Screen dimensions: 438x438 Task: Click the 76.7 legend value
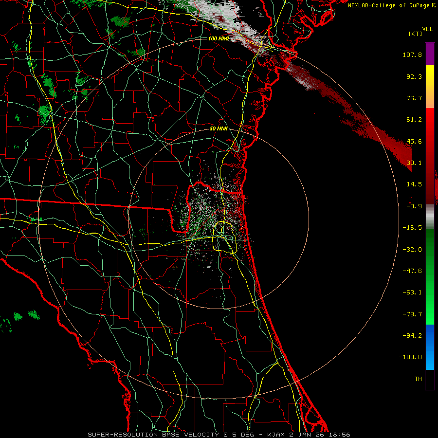(x=414, y=98)
